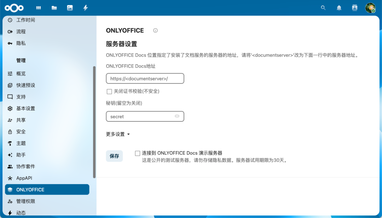Toggle secret key visibility with eye icon

click(x=177, y=116)
